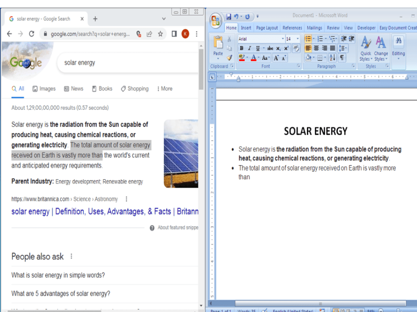Click the Save icon in Word quick access toolbar

[229, 17]
